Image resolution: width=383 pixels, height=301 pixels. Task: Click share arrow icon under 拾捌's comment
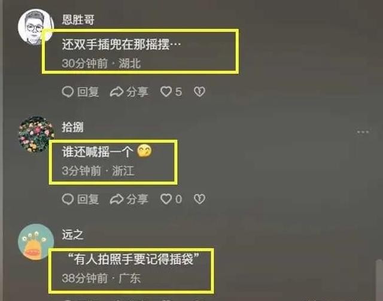(117, 199)
